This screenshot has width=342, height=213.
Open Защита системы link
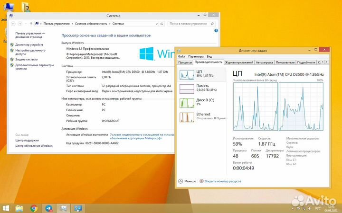click(x=27, y=59)
